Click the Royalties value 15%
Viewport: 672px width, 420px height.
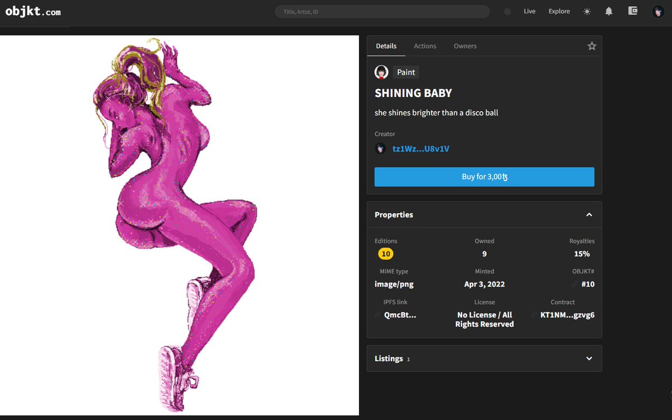pyautogui.click(x=582, y=254)
